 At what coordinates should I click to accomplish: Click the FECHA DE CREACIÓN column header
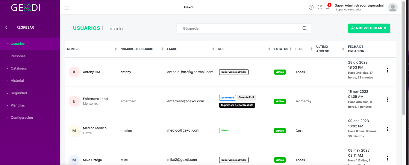point(356,49)
